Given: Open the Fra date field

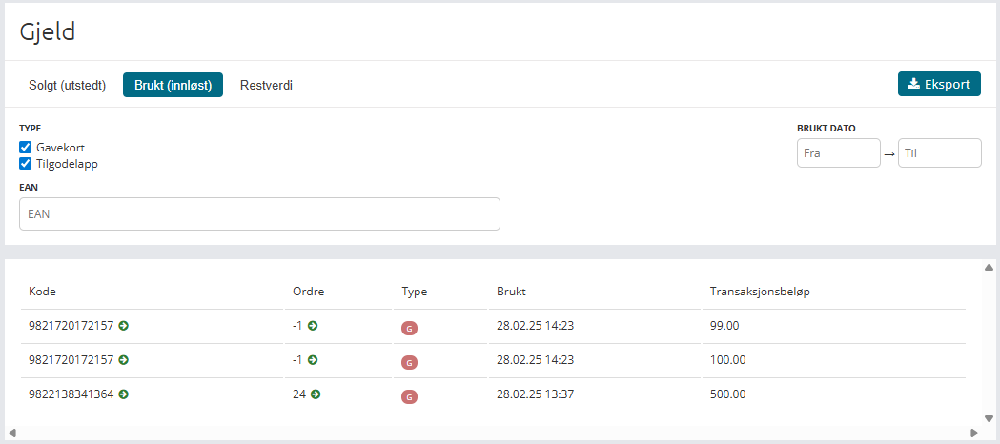Looking at the screenshot, I should click(838, 153).
